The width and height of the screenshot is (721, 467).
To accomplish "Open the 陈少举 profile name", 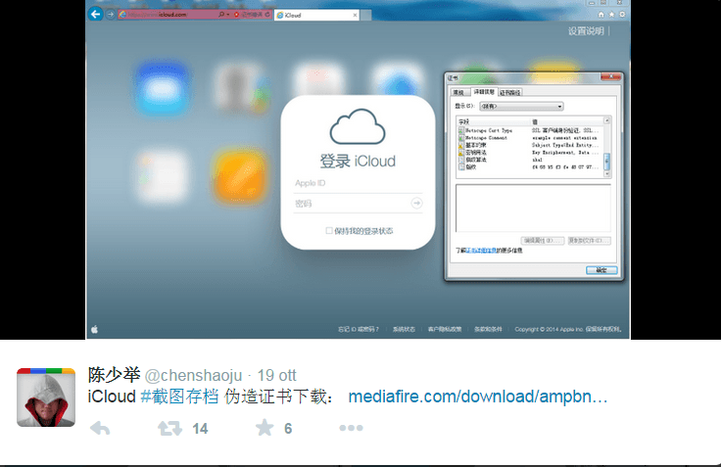I will [x=114, y=375].
